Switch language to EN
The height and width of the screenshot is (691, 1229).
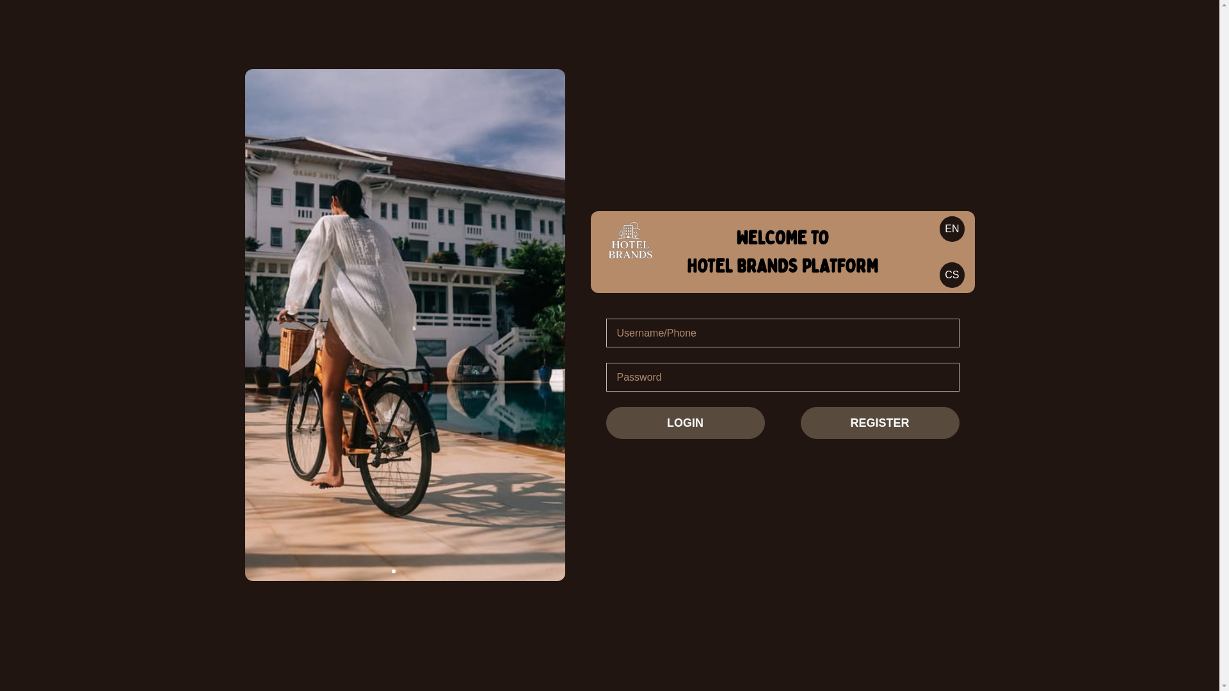[952, 229]
